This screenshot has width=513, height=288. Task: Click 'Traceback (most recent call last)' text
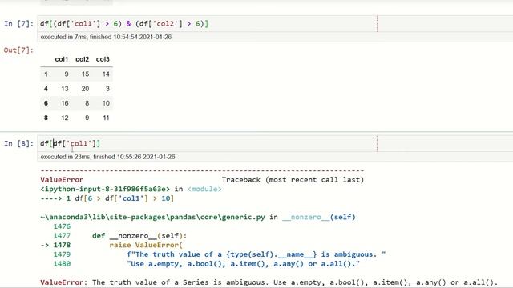point(293,179)
